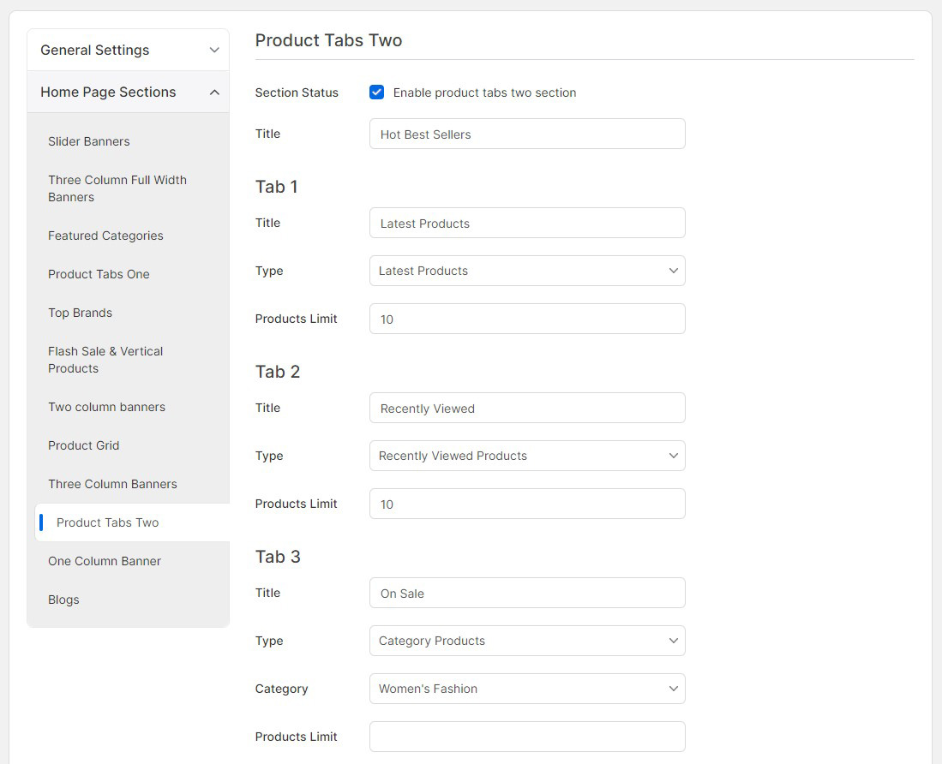Go to Product Grid settings
The image size is (942, 764).
click(83, 445)
